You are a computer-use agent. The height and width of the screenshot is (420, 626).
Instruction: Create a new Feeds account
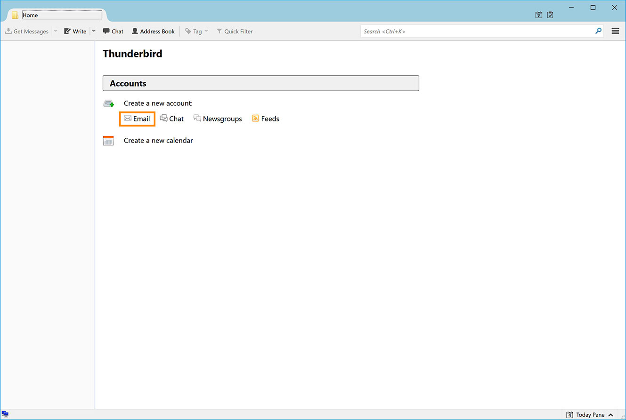click(266, 119)
